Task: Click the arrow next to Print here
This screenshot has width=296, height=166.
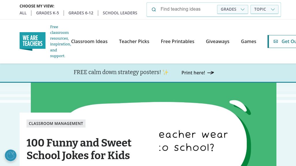Action: pos(211,73)
